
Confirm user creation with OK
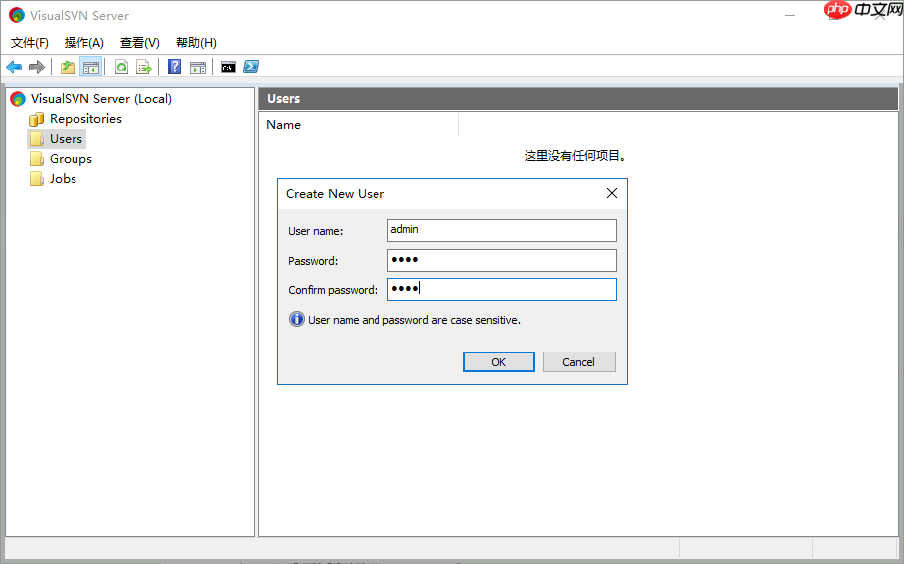click(x=499, y=362)
